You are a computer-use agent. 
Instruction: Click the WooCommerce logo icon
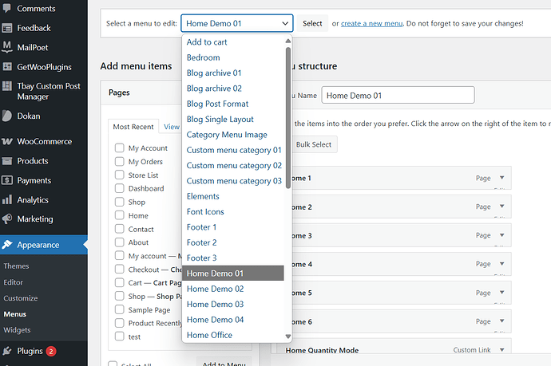[7, 141]
